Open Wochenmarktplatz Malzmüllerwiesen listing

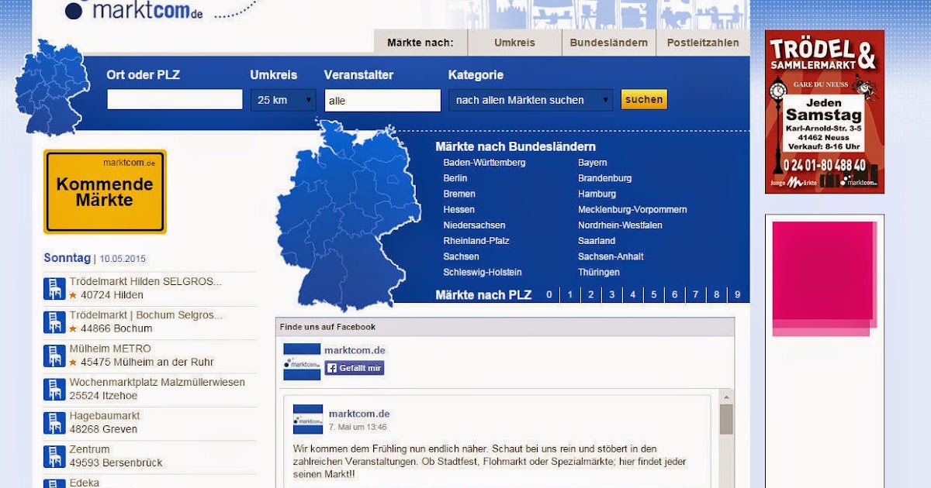point(157,382)
